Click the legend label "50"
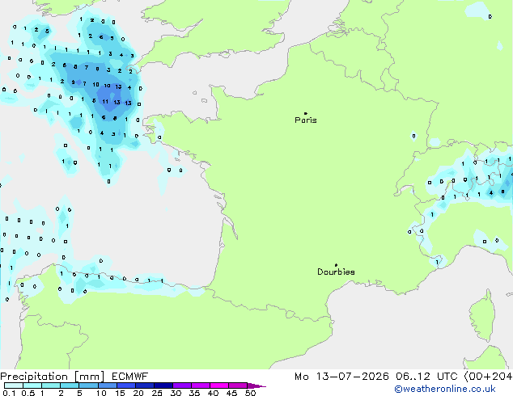Viewport: 513px width, 396px height. [251, 393]
